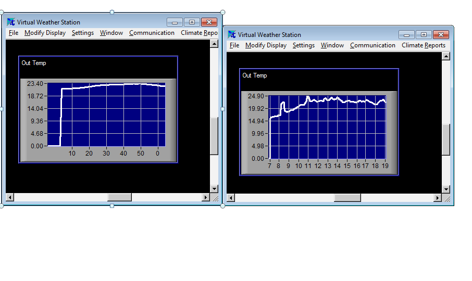Click left scroll arrow in left window
The image size is (472, 281).
pos(9,198)
